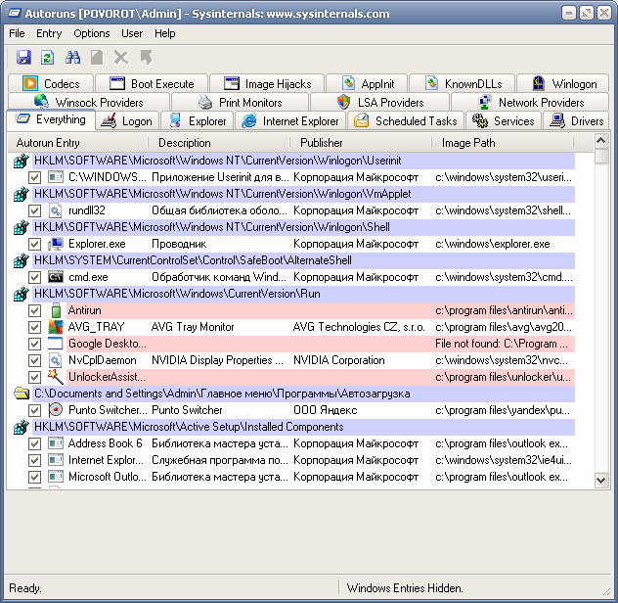Select the AVG_TRAY entry icon
The width and height of the screenshot is (618, 603).
(x=56, y=327)
